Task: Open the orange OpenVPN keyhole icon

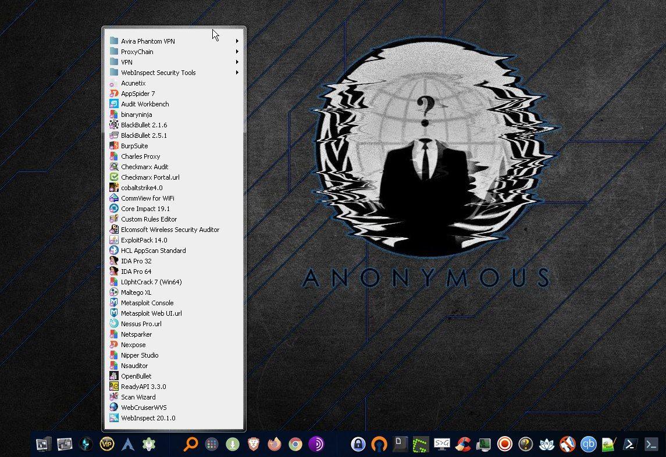Action: point(379,444)
